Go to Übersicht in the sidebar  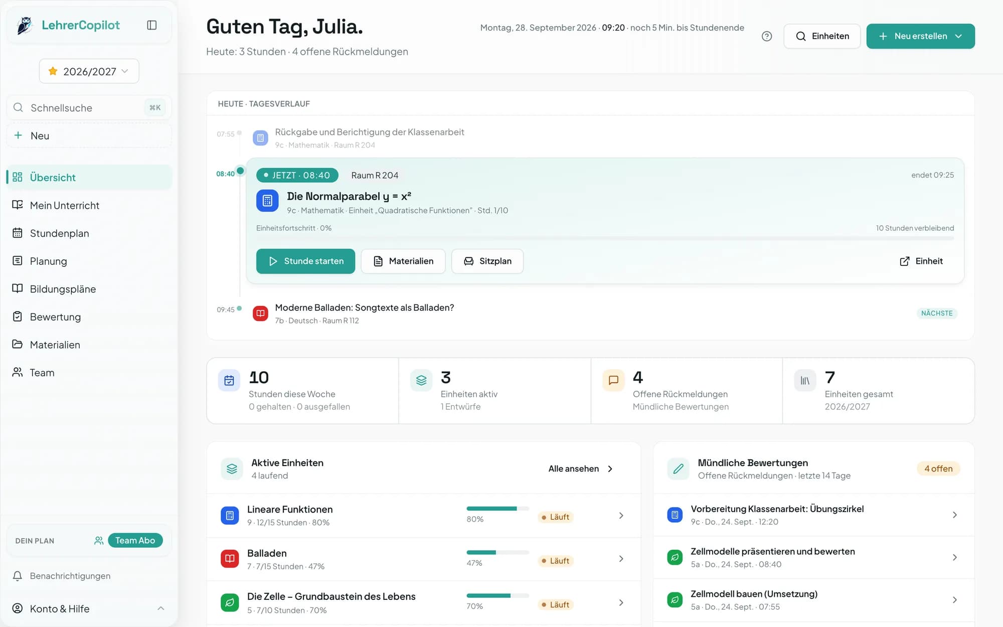89,177
